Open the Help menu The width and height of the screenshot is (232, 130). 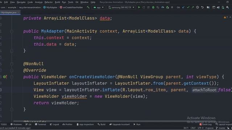[x=93, y=2]
